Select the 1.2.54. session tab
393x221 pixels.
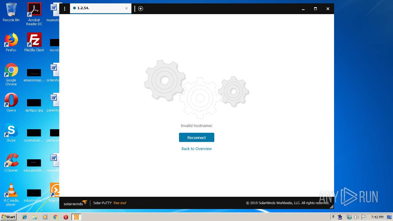coord(101,8)
